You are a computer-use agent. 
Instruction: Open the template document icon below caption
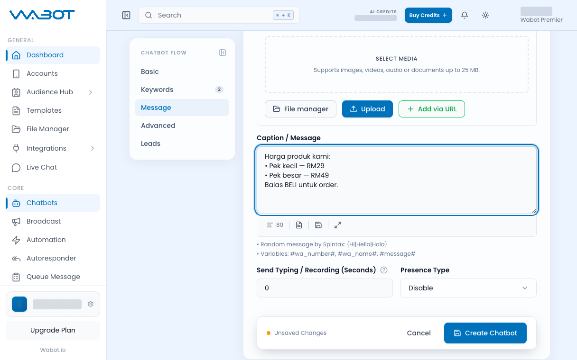point(299,225)
